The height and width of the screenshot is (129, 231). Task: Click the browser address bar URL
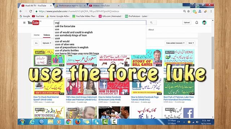pos(79,11)
